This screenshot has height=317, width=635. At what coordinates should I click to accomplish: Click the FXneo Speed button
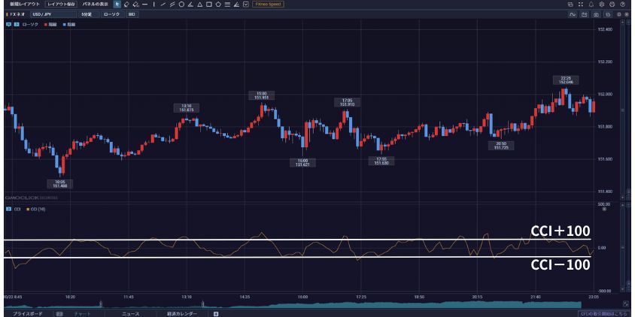click(x=268, y=5)
